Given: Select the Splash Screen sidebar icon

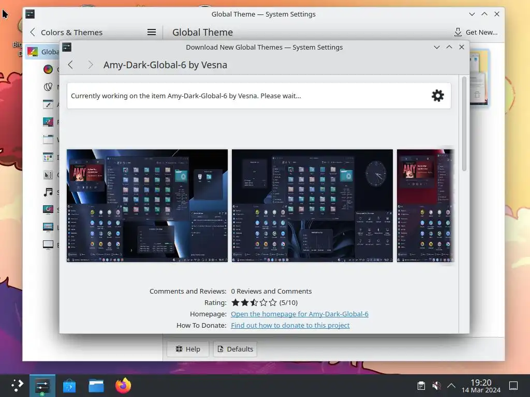Looking at the screenshot, I should click(x=48, y=210).
